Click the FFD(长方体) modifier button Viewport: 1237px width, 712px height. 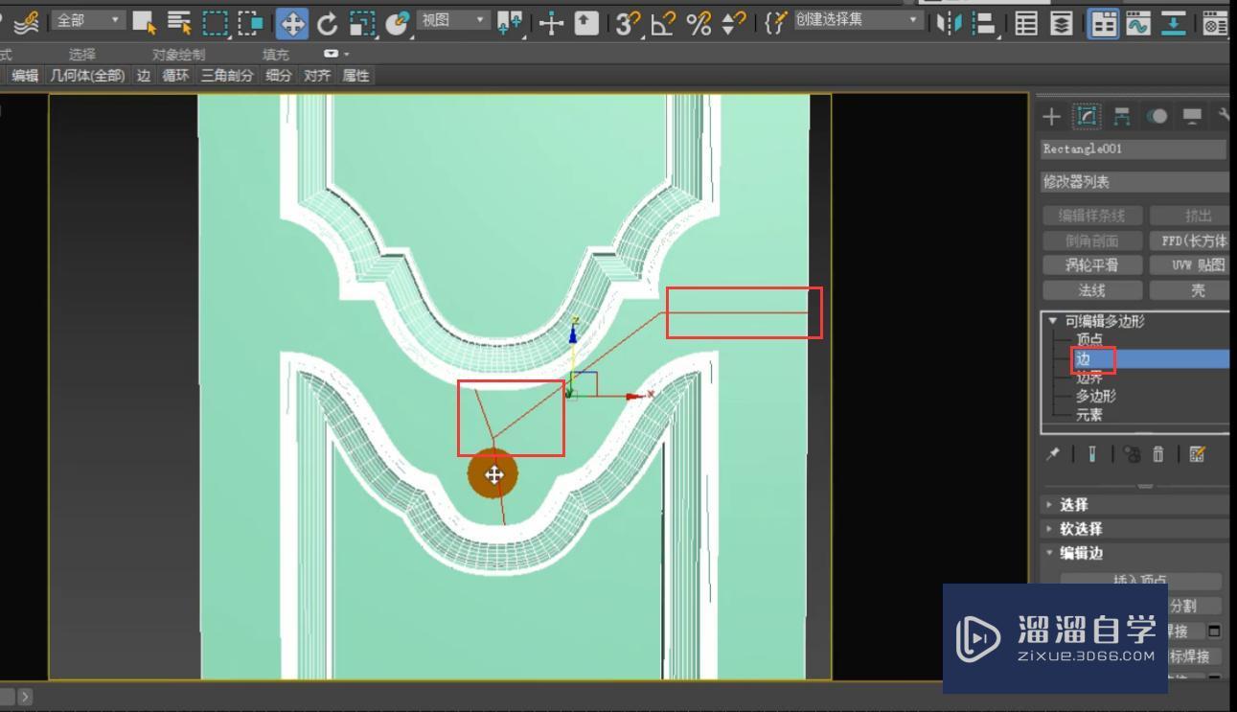(x=1190, y=241)
